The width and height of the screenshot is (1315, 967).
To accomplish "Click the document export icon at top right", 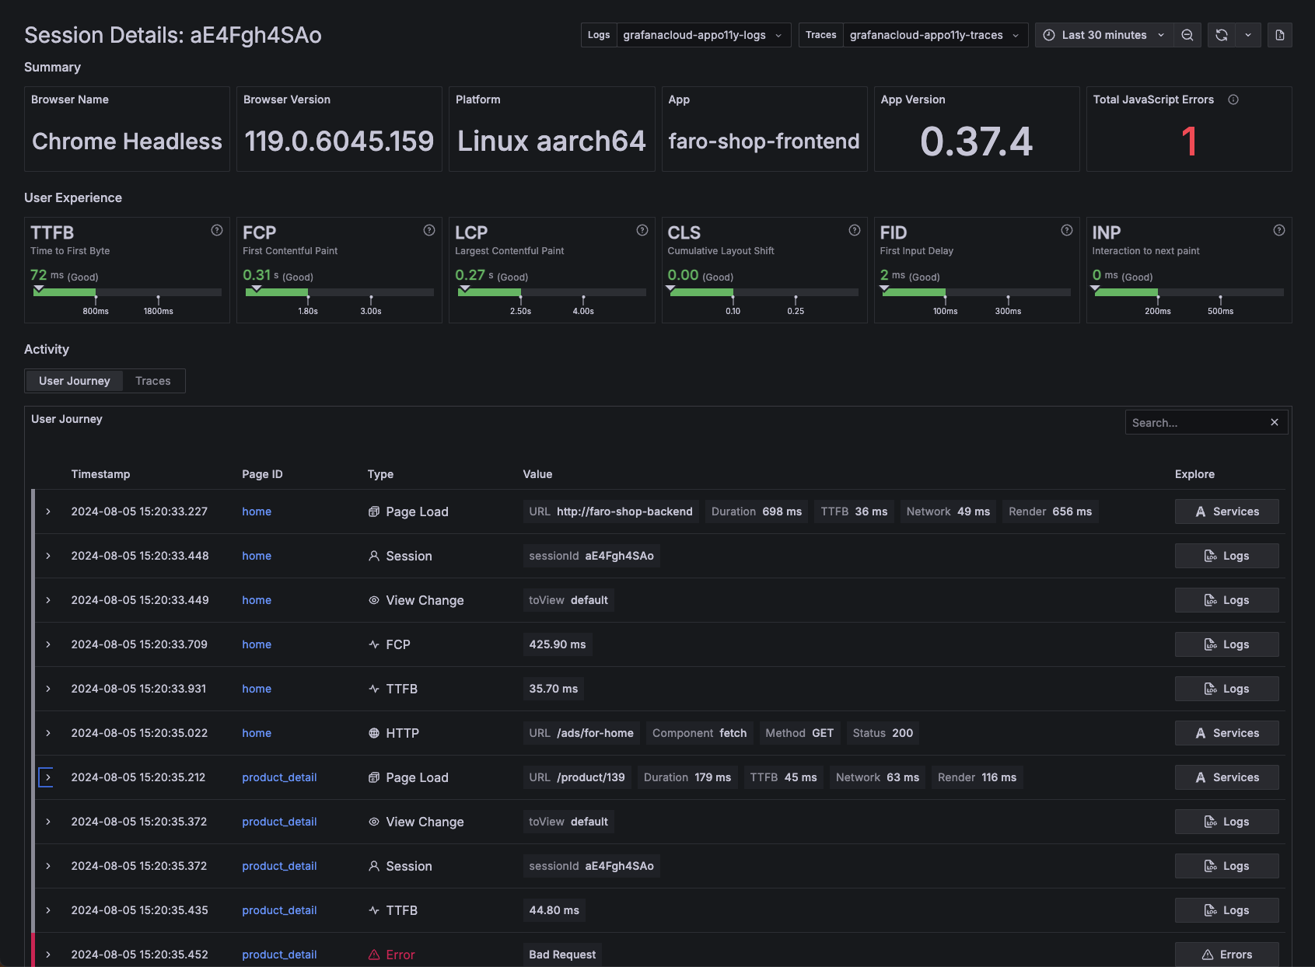I will pos(1279,34).
